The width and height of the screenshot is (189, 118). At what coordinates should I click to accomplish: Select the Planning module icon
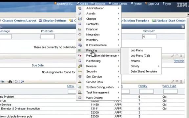[x=80, y=50]
